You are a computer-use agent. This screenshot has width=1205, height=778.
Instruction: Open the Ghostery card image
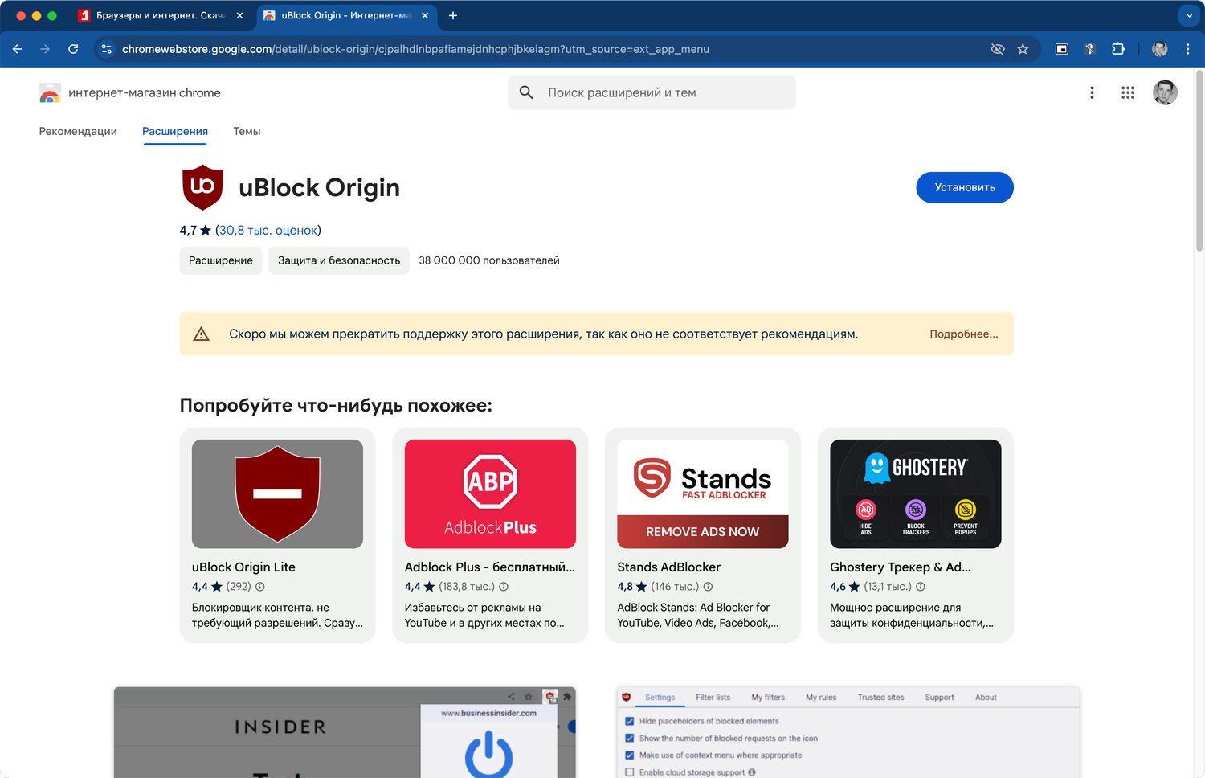point(916,494)
